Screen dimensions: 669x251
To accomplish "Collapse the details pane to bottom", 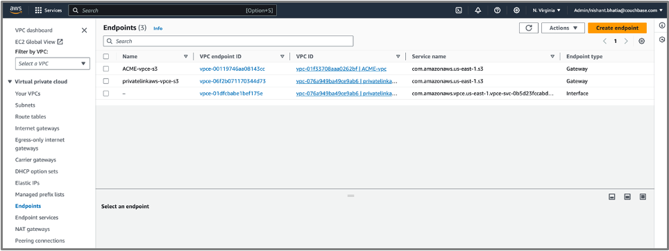I will pos(612,196).
